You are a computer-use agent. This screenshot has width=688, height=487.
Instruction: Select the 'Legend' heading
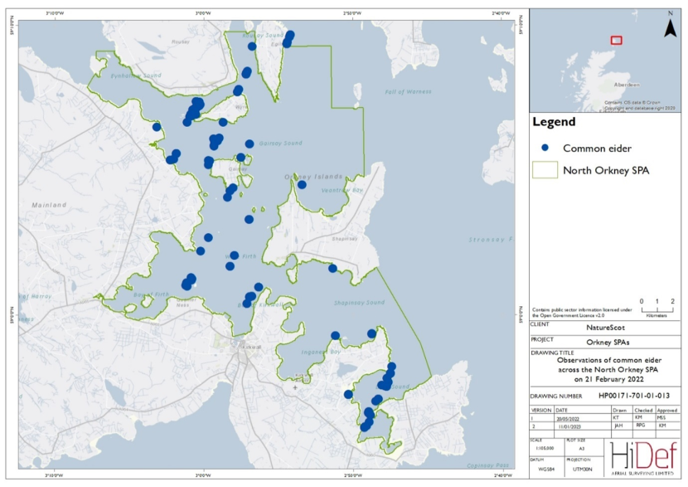click(x=554, y=122)
